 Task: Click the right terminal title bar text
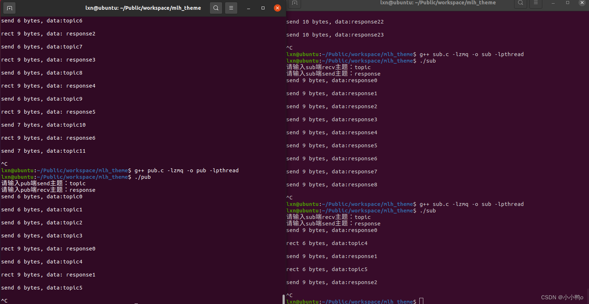tap(438, 3)
